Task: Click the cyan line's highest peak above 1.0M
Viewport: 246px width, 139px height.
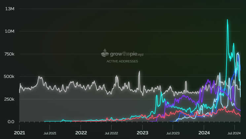Action: click(228, 20)
